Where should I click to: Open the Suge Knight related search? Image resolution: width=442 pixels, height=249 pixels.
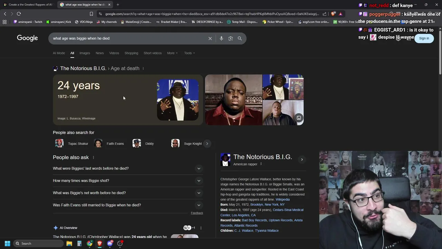tap(186, 144)
